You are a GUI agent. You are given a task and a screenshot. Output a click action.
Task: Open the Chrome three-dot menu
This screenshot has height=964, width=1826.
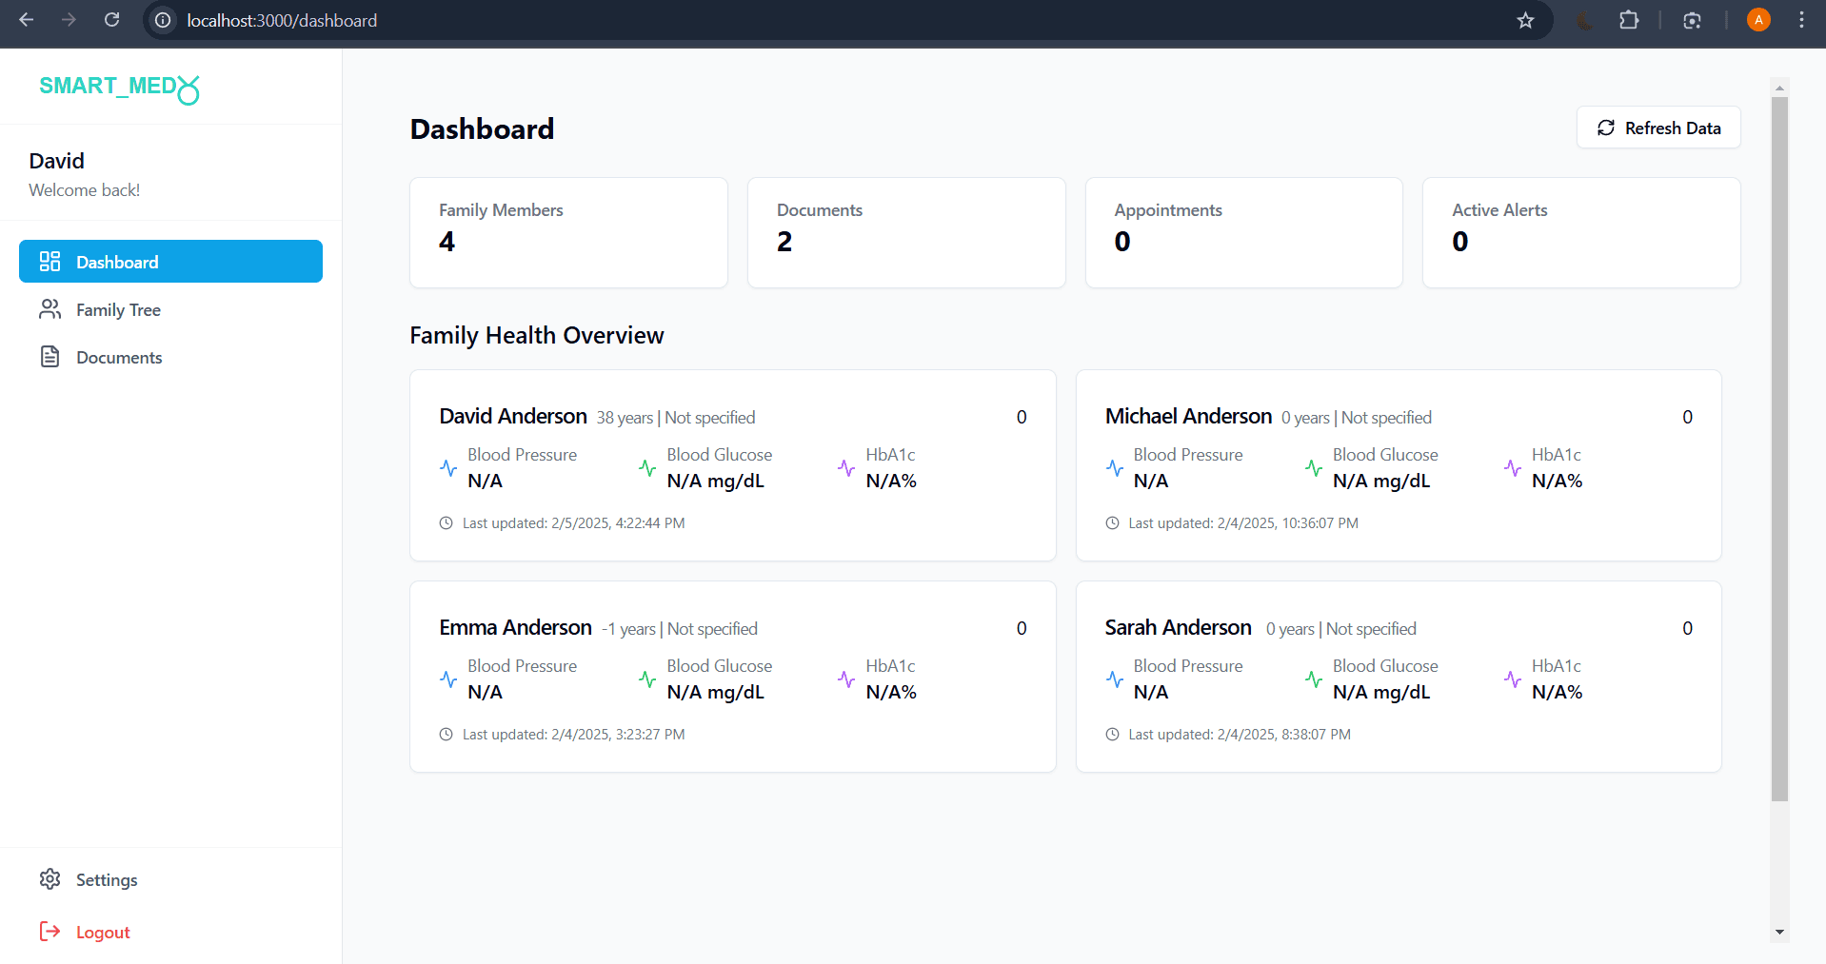(1801, 20)
